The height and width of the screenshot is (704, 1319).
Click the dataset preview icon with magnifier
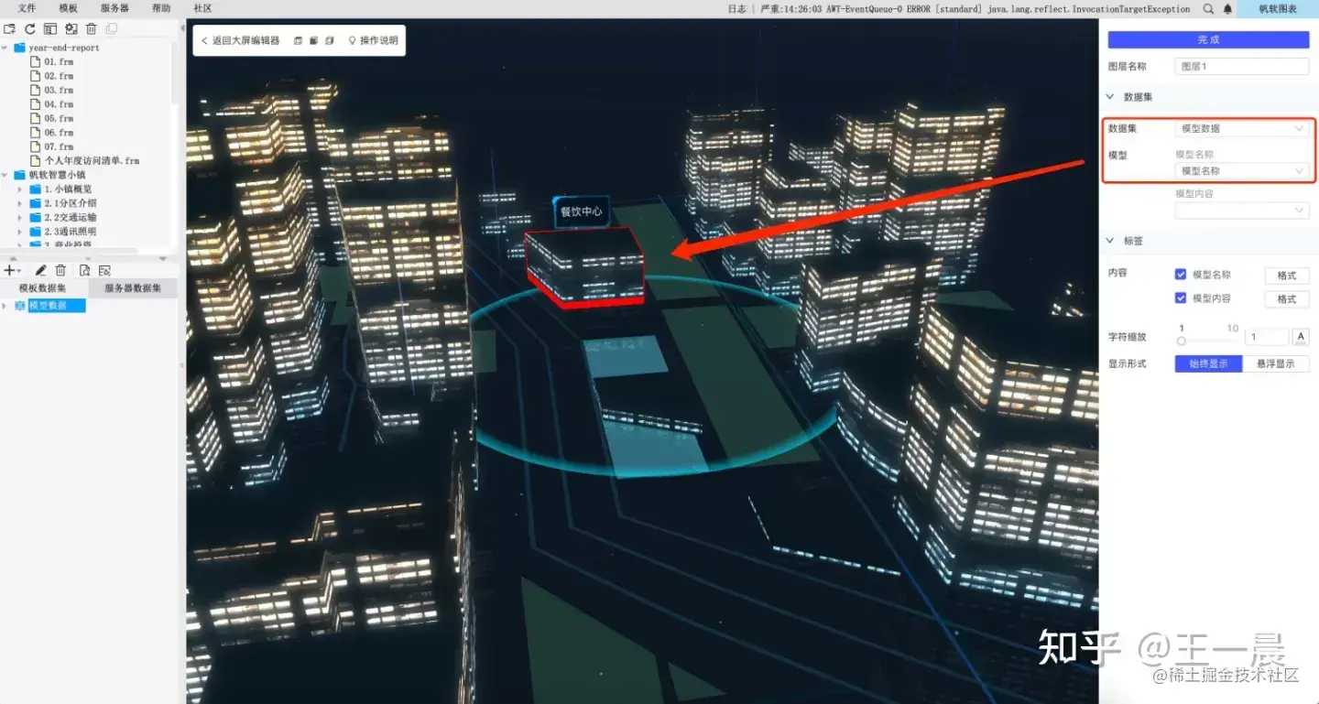tap(84, 270)
